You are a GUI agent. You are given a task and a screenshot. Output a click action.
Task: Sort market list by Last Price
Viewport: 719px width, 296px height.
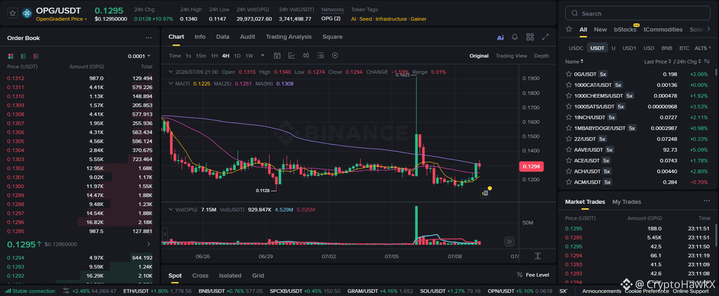click(658, 62)
